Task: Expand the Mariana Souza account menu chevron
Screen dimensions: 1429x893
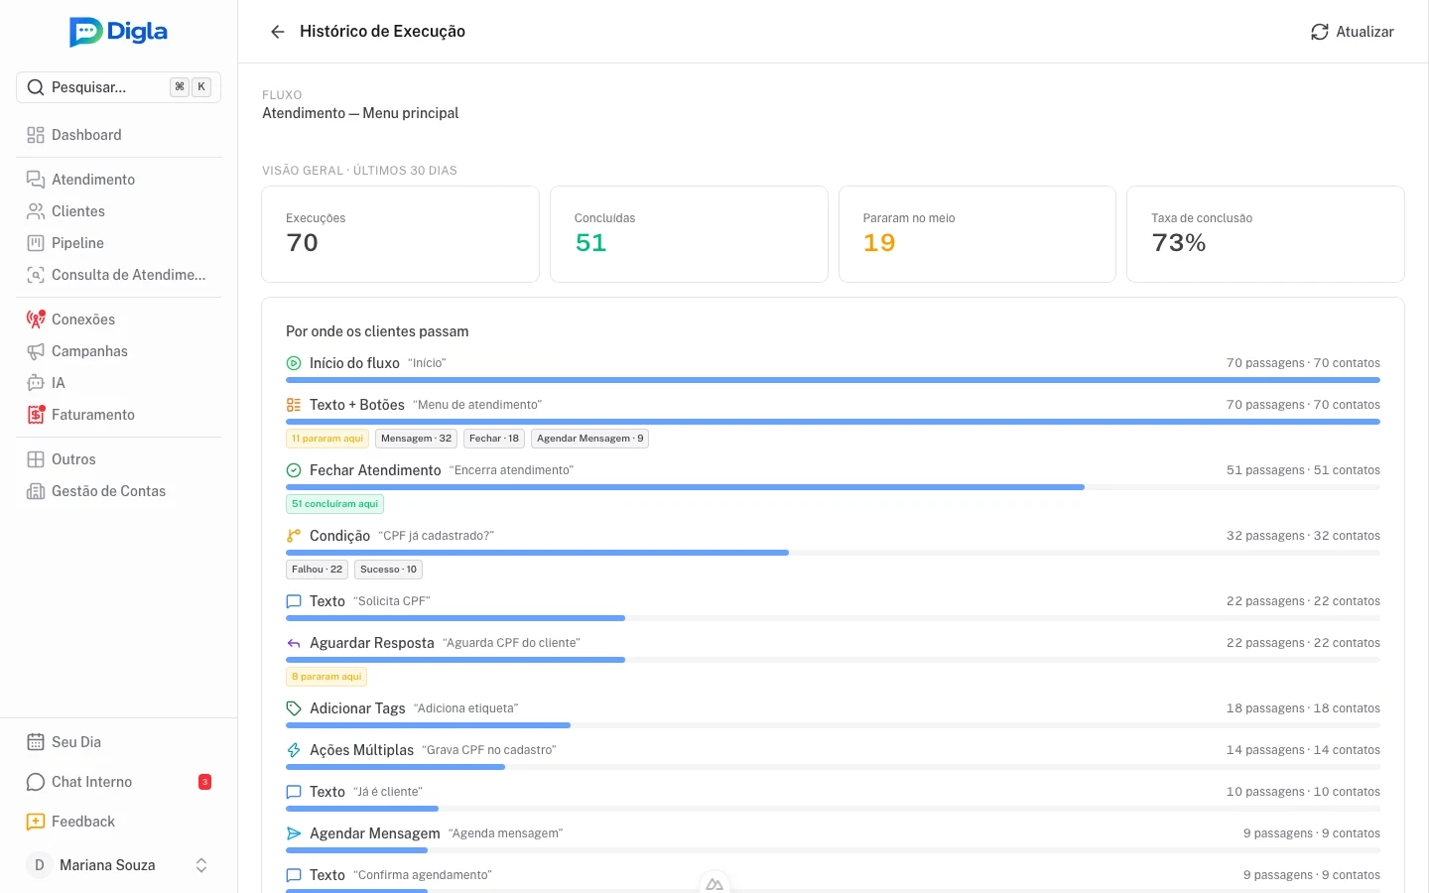Action: pyautogui.click(x=201, y=865)
